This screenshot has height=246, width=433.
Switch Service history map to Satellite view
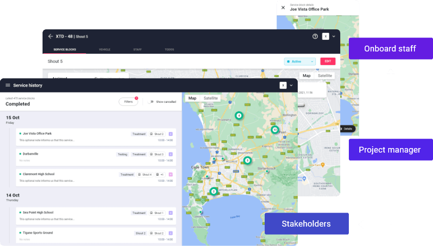click(210, 98)
